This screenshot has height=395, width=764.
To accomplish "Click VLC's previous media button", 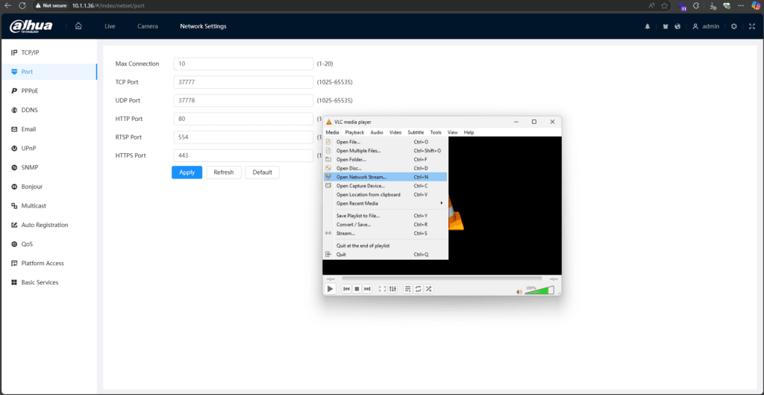I will click(346, 289).
